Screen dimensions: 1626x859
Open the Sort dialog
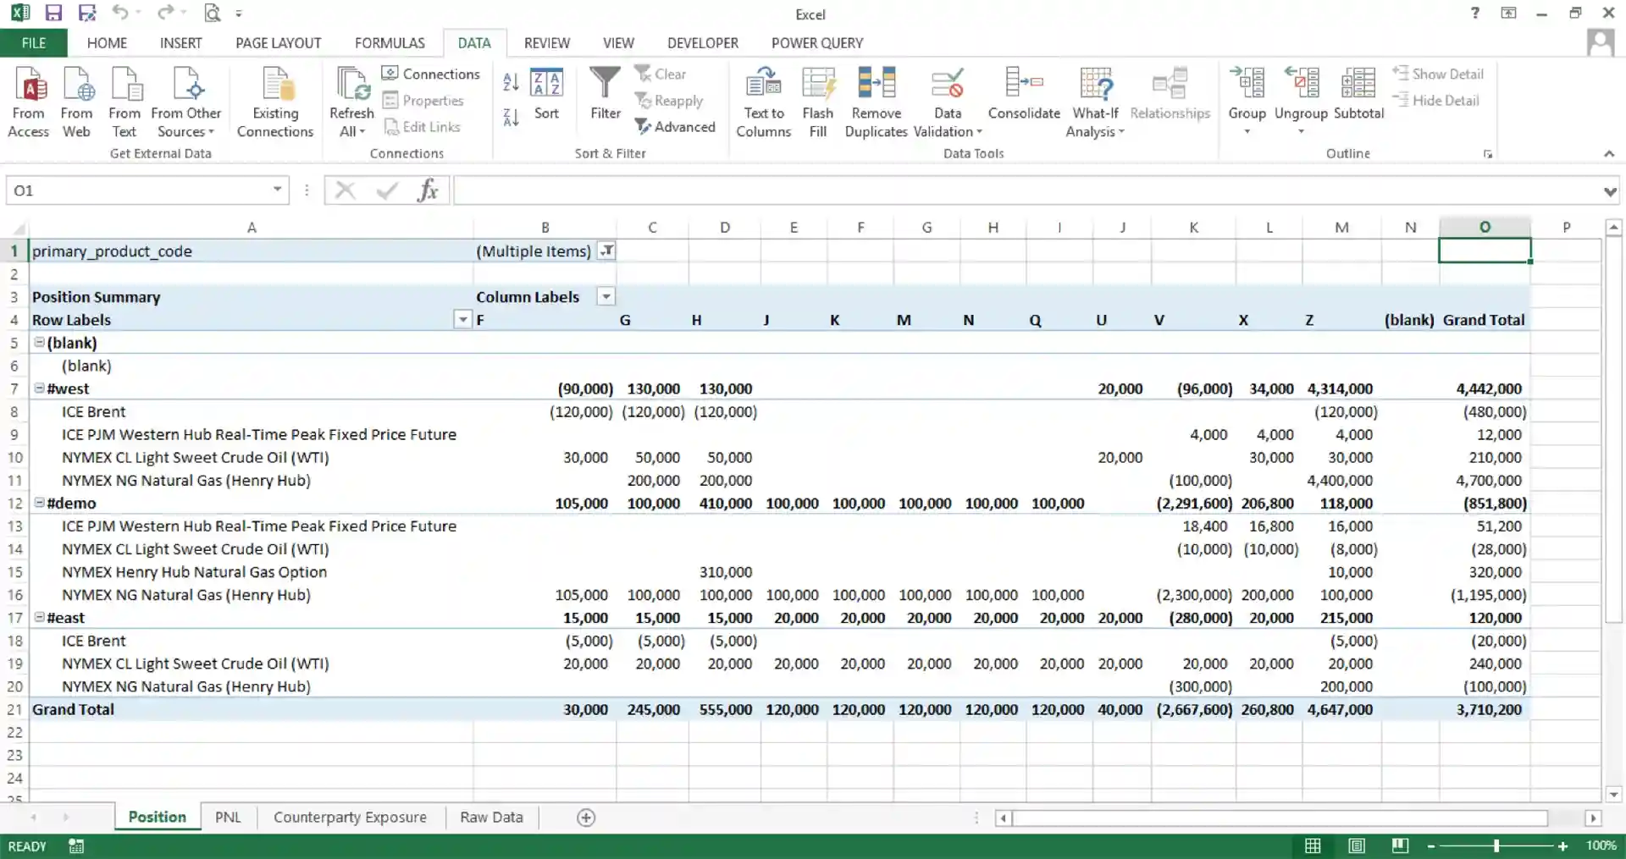546,94
